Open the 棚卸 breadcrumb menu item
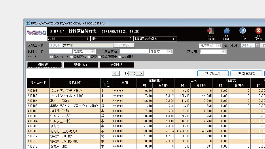Viewport: 265px width, 149px height. (111, 39)
